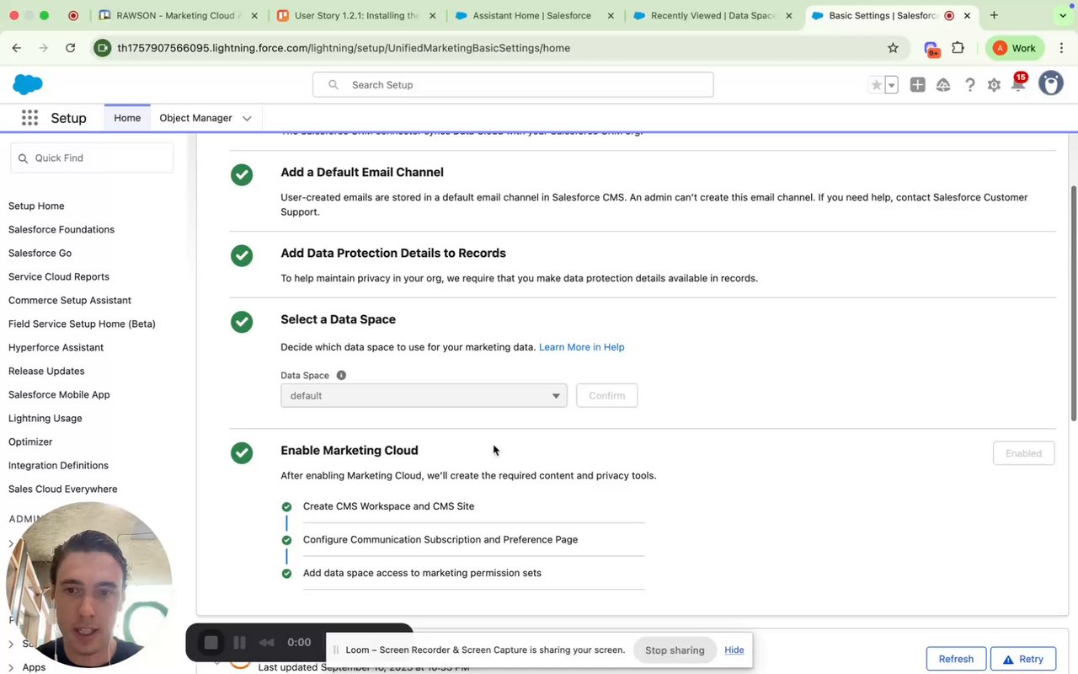1078x674 pixels.
Task: Switch to the RAWSON Marketing Cloud tab
Action: click(x=179, y=15)
